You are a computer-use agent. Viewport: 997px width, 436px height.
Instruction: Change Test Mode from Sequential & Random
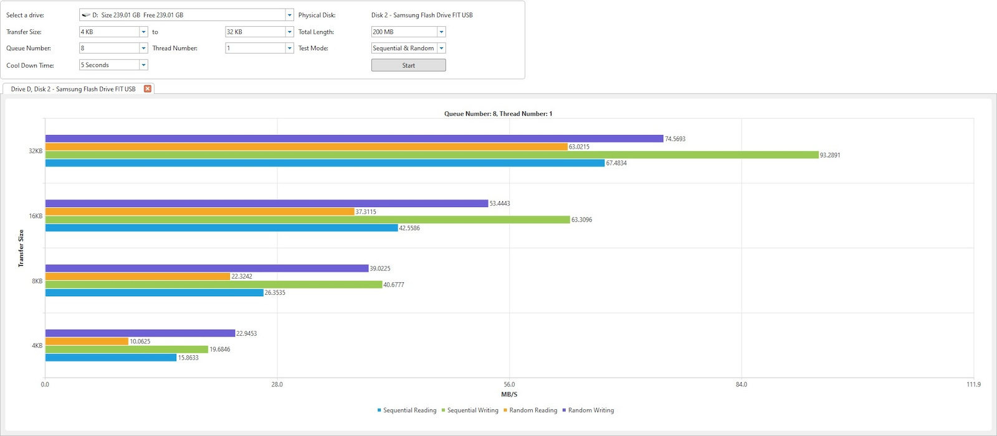pos(441,48)
